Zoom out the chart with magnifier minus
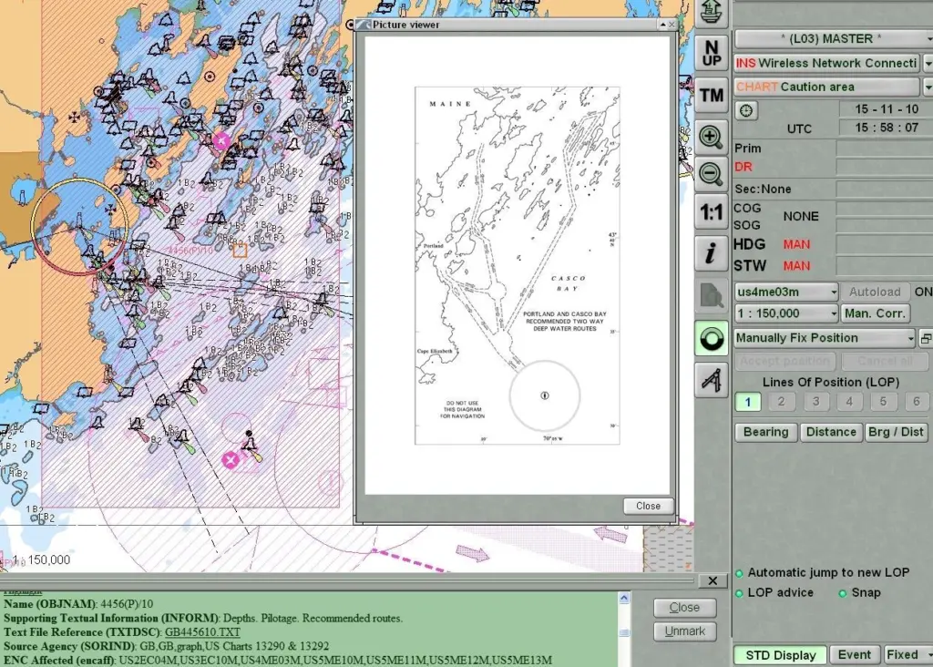933x667 pixels. pos(711,174)
